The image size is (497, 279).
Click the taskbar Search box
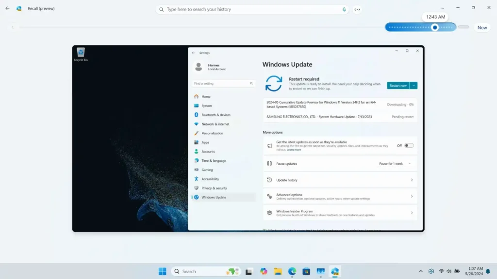(206, 271)
